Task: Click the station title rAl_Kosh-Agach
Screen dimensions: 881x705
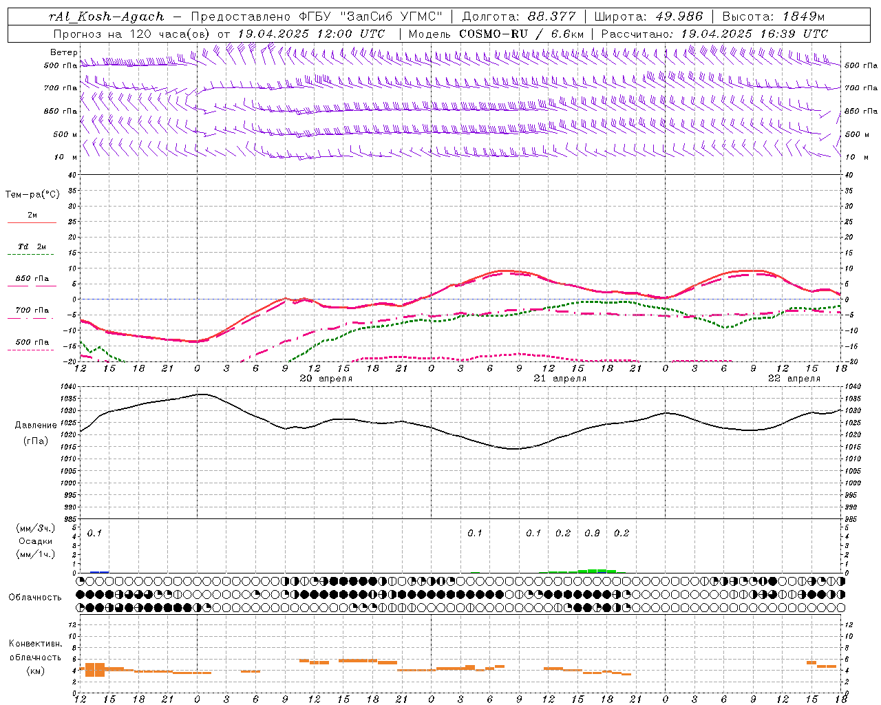Action: point(107,17)
